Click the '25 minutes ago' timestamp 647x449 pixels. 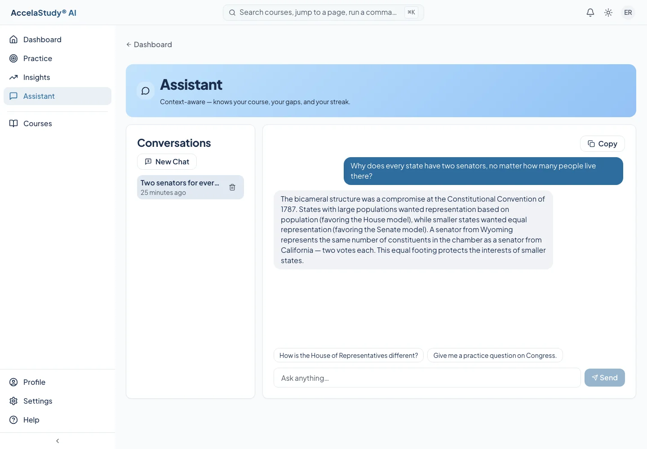click(163, 193)
